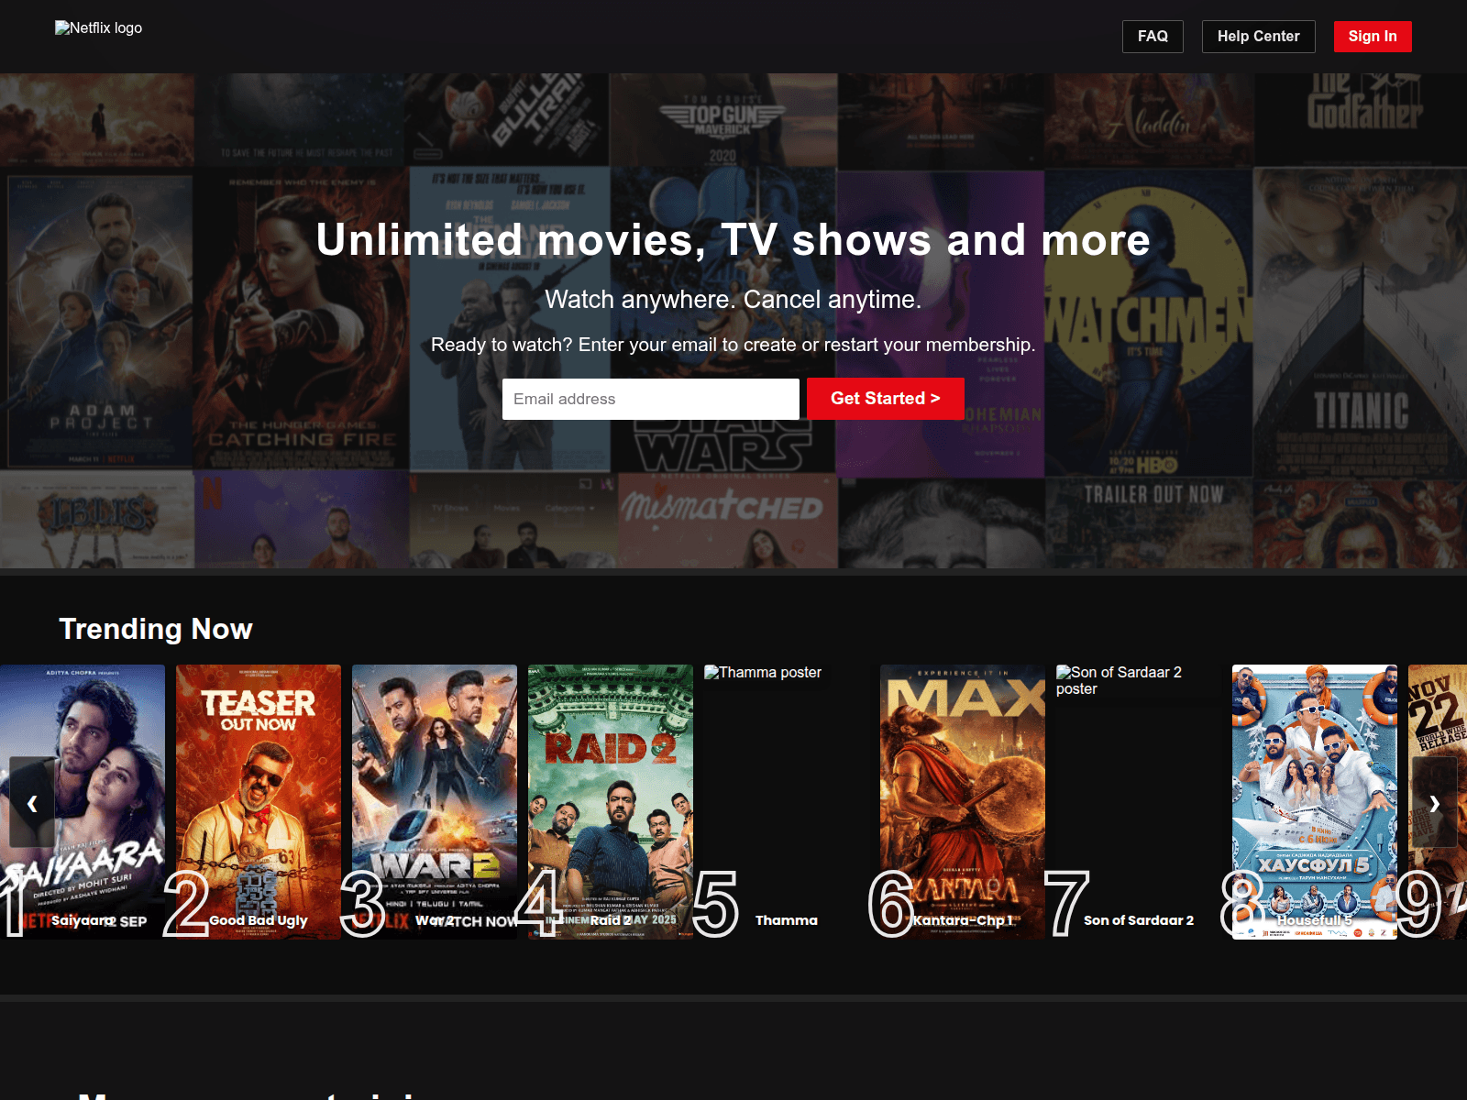Click the 'Ready to watch?' membership prompt text
This screenshot has width=1467, height=1100.
[733, 345]
